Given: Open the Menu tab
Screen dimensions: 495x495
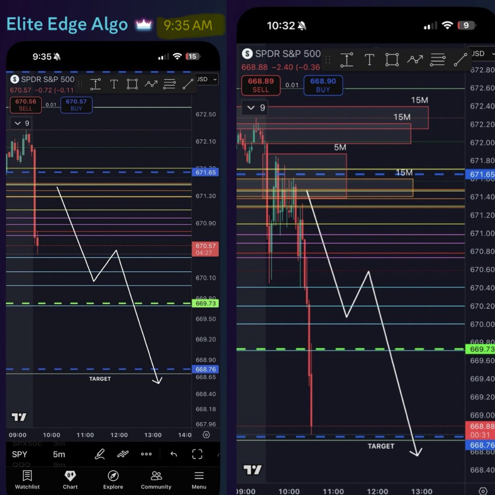Looking at the screenshot, I should [199, 480].
